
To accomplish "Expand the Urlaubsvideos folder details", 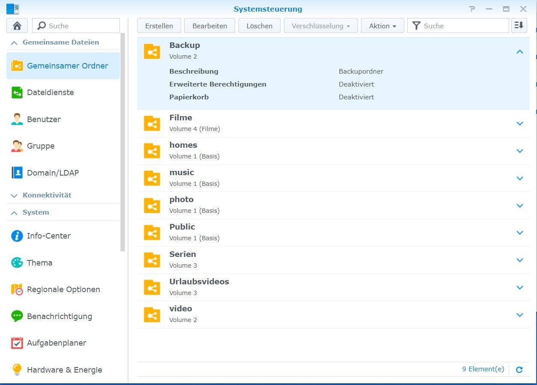I will (519, 287).
